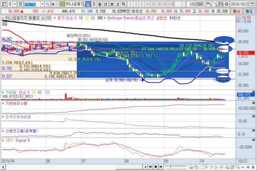Image resolution: width=257 pixels, height=171 pixels.
Task: Select the 1 interval button
Action: [x=130, y=4]
